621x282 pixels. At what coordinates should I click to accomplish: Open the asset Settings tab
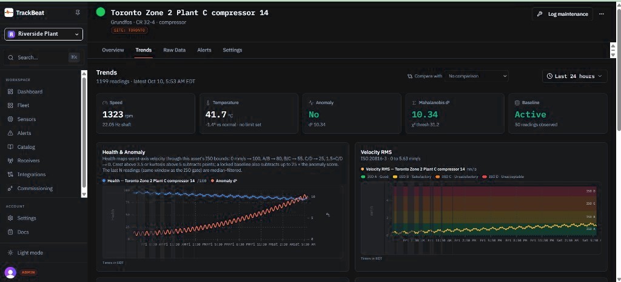tap(232, 50)
